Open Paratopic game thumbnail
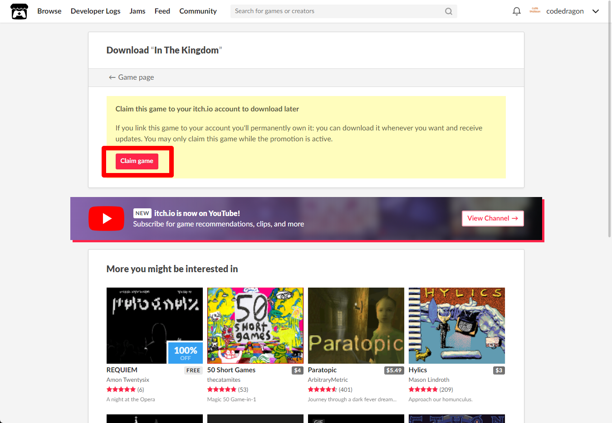The image size is (612, 423). click(x=356, y=326)
